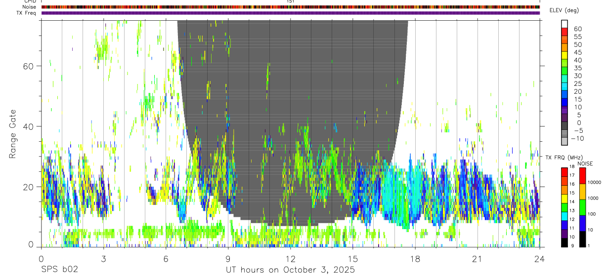Click the dark gray -5–0 elevation swatch
Viewport: 607px width, 280px height.
[x=564, y=126]
